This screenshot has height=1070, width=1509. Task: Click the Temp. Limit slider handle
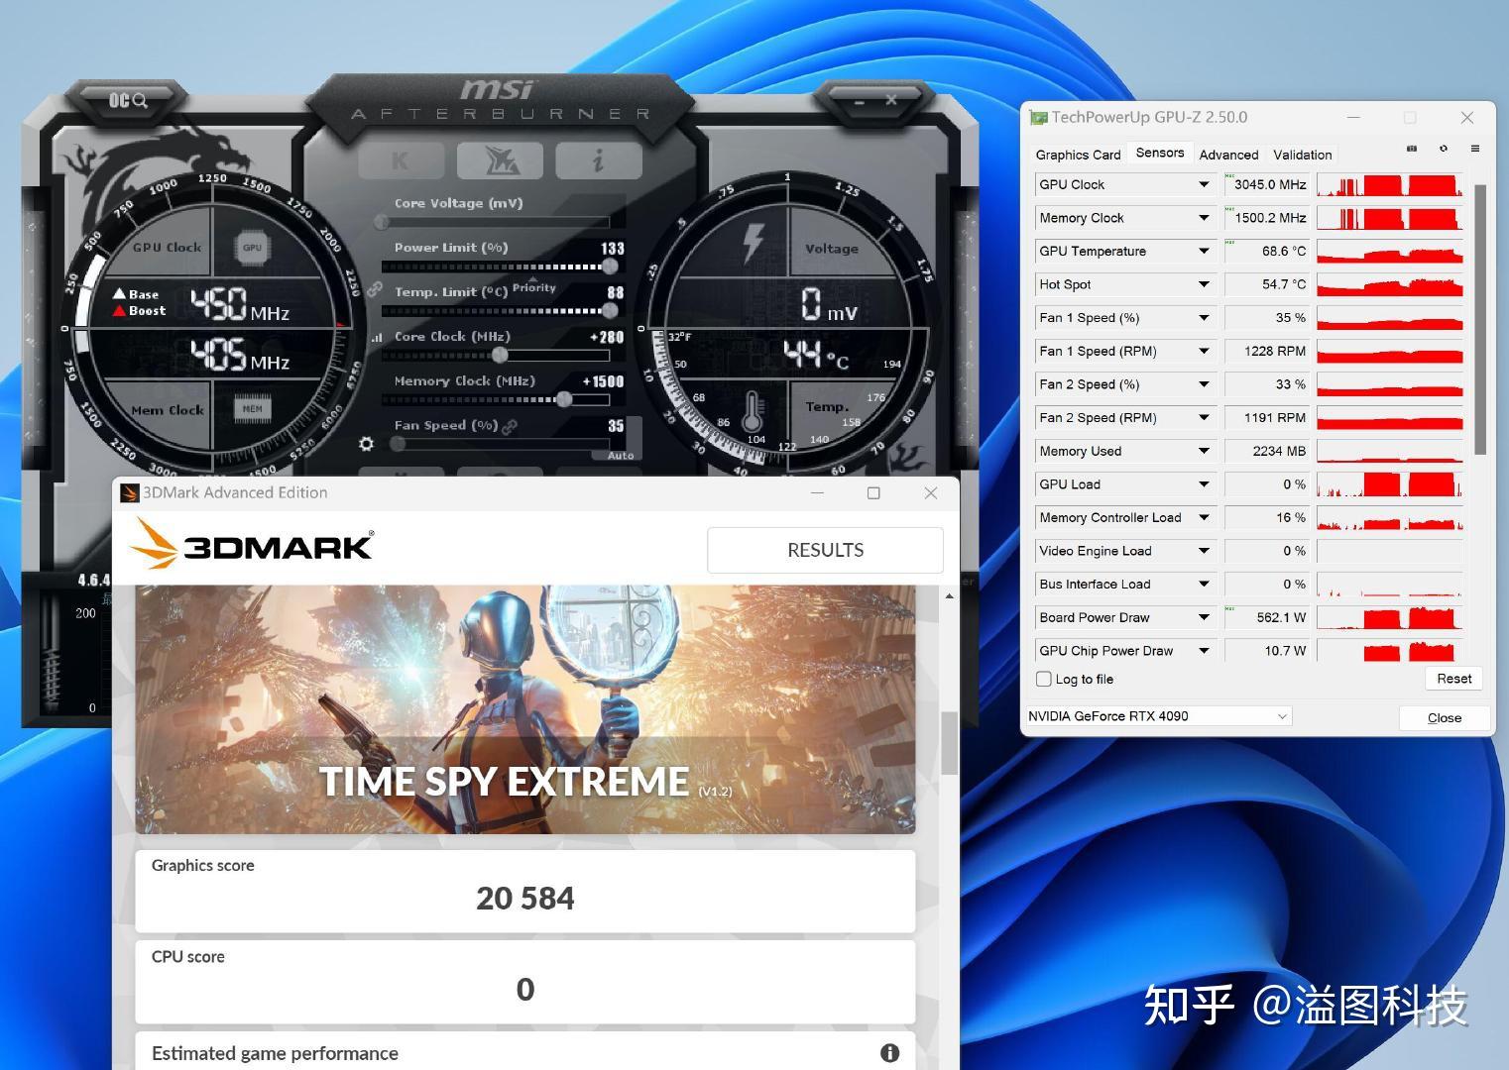click(x=610, y=311)
